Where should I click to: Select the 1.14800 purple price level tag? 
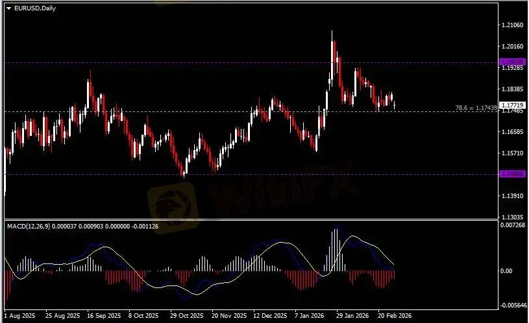click(512, 174)
